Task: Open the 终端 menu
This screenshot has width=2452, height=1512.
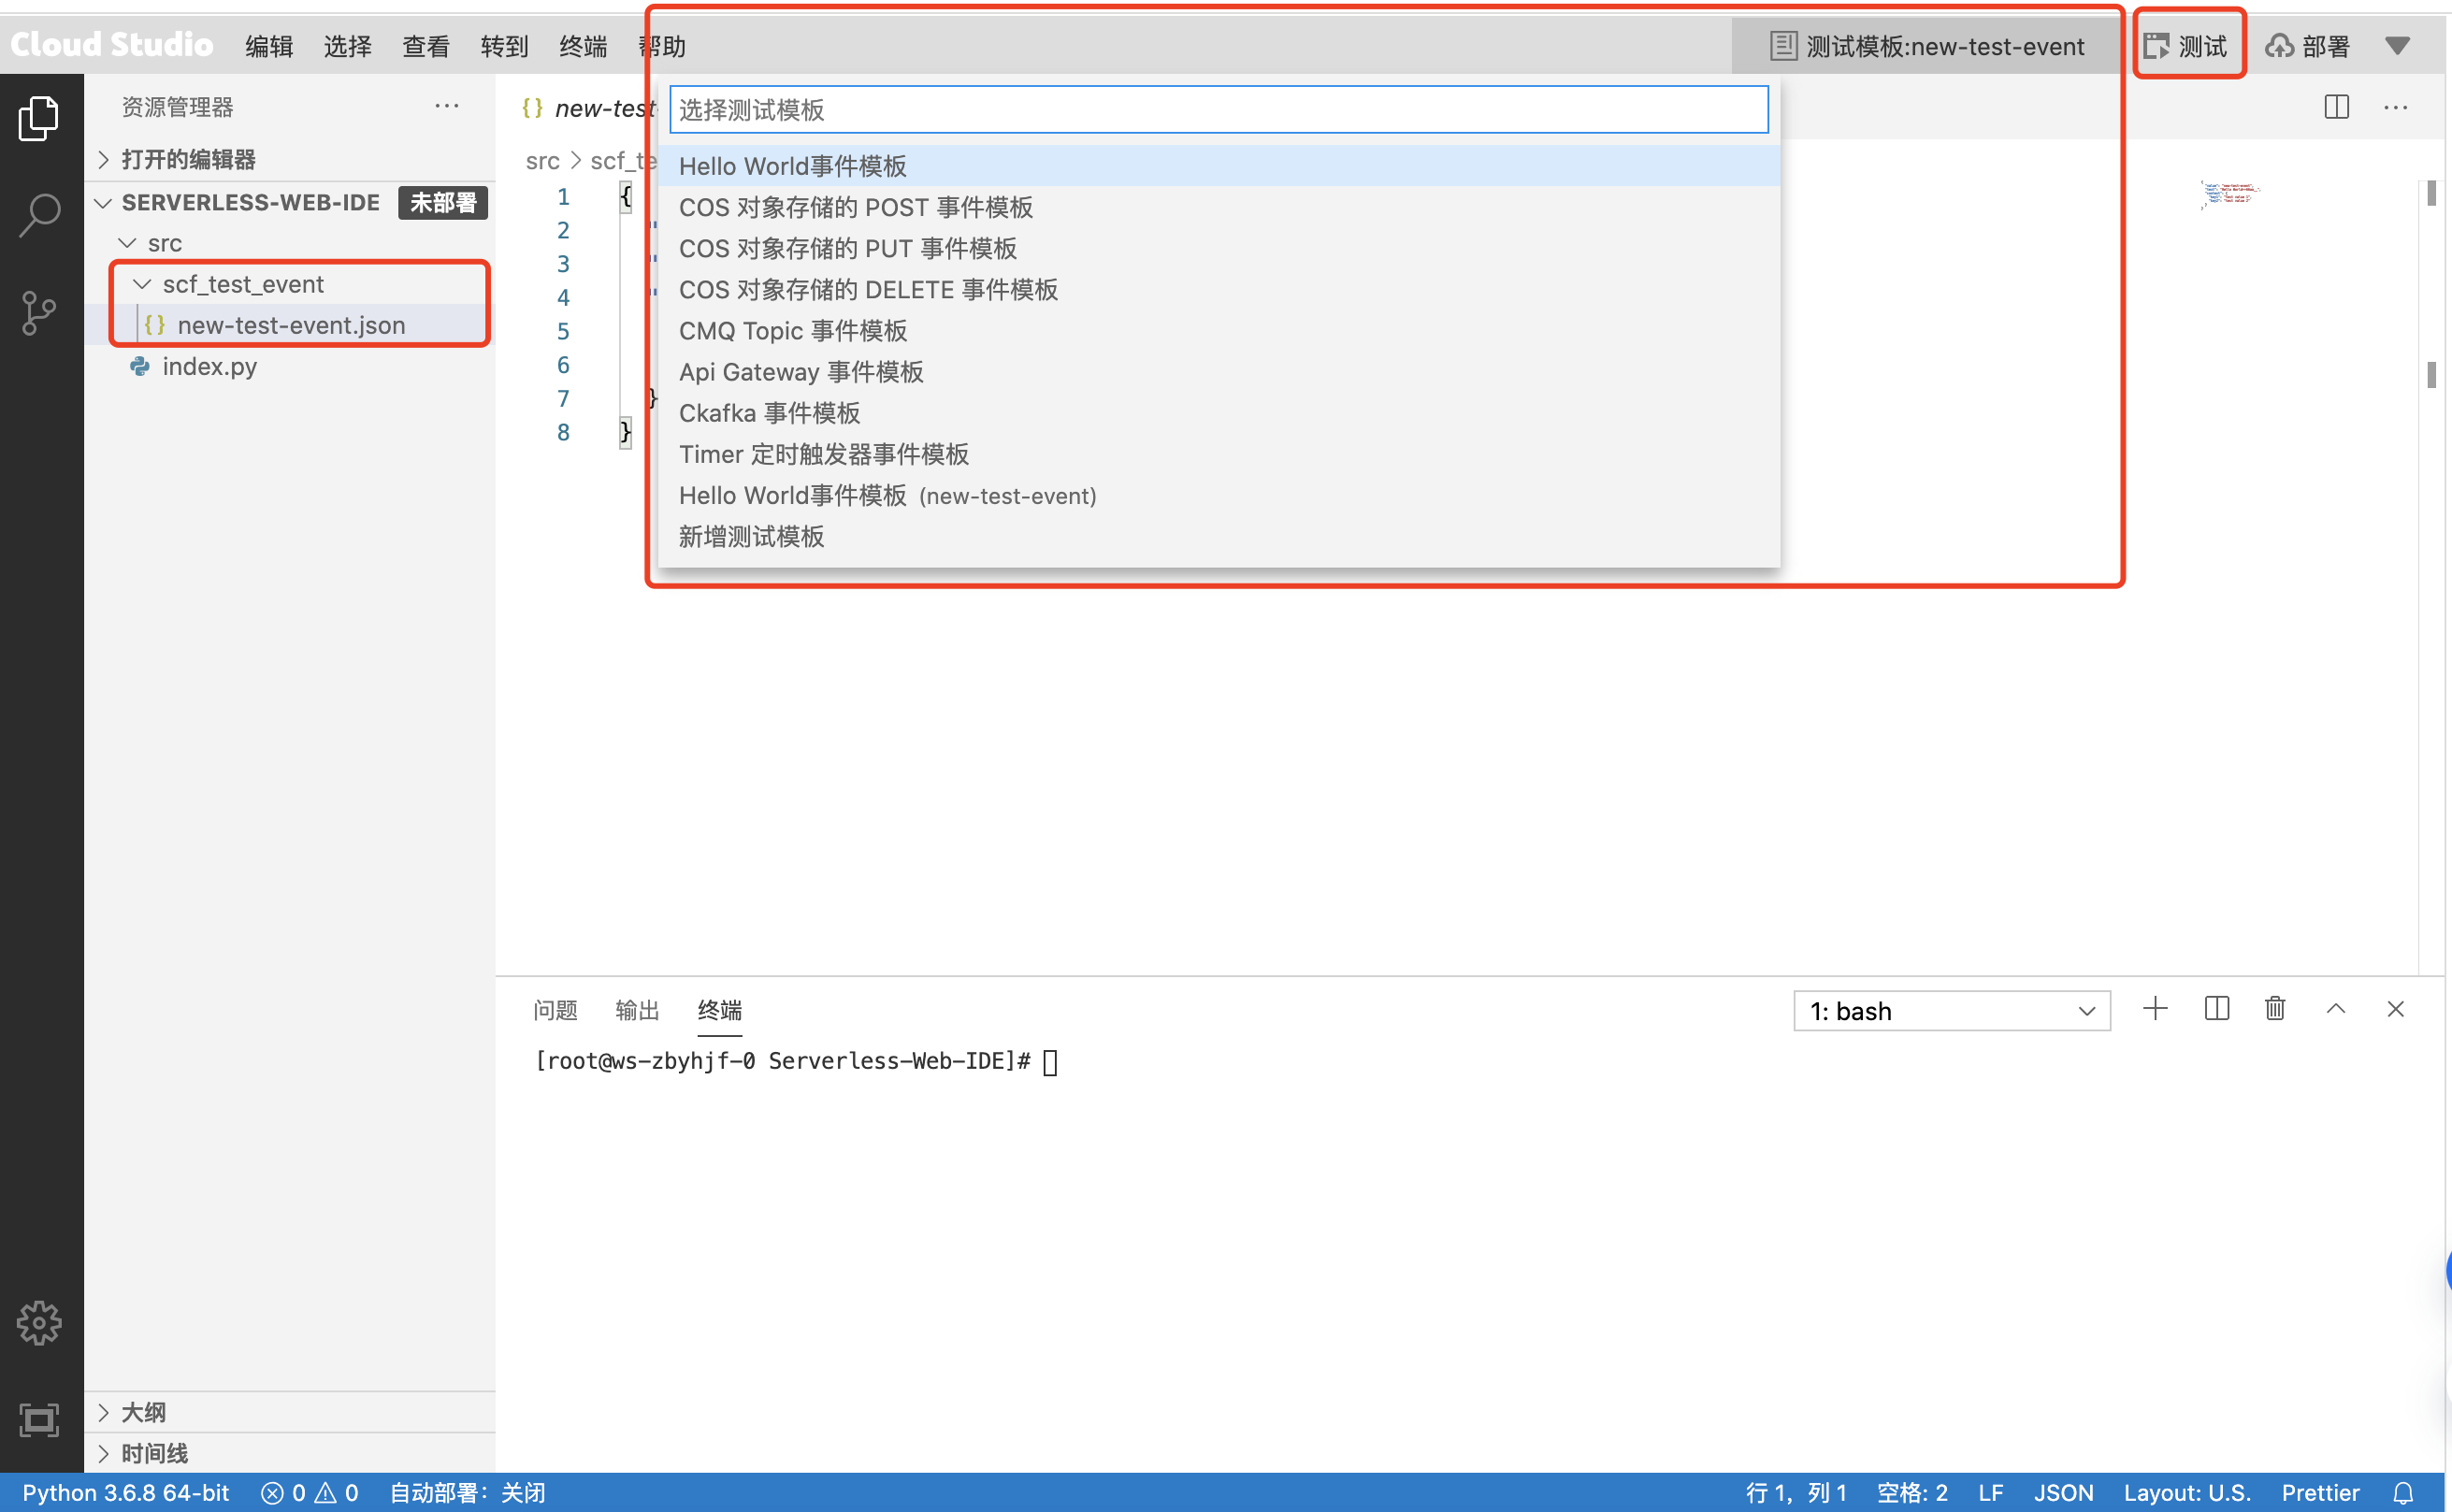Action: coord(583,46)
